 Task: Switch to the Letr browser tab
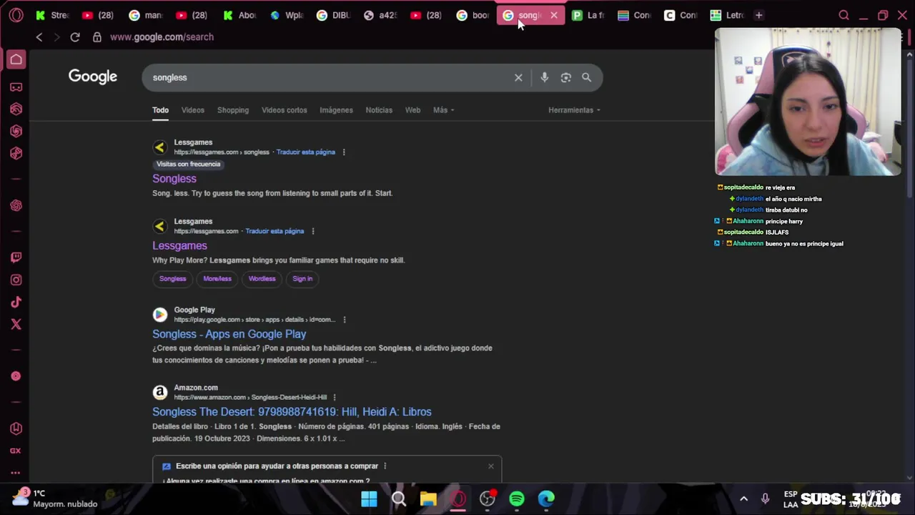point(727,15)
